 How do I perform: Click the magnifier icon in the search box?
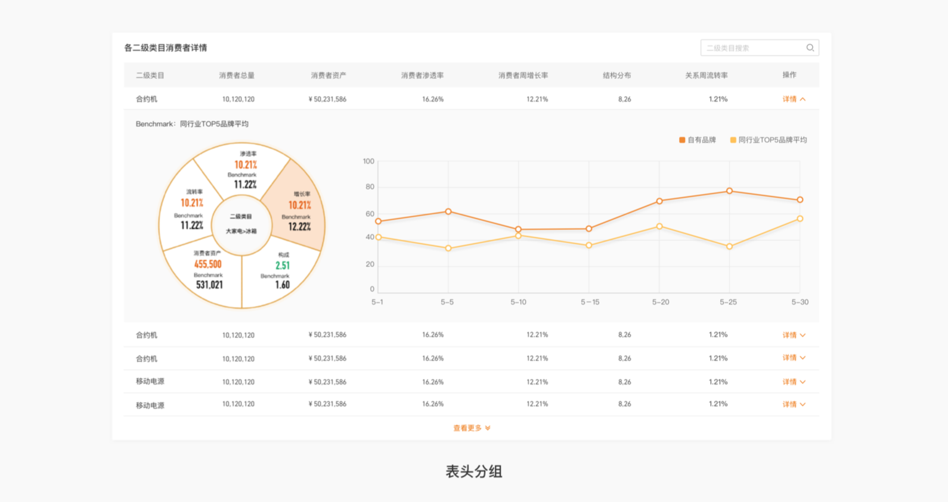pyautogui.click(x=810, y=48)
